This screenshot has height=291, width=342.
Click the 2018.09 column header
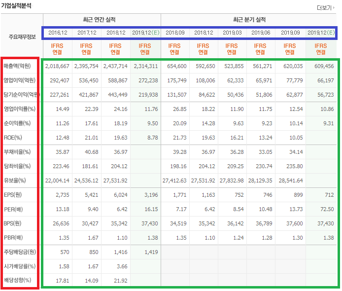pyautogui.click(x=175, y=33)
